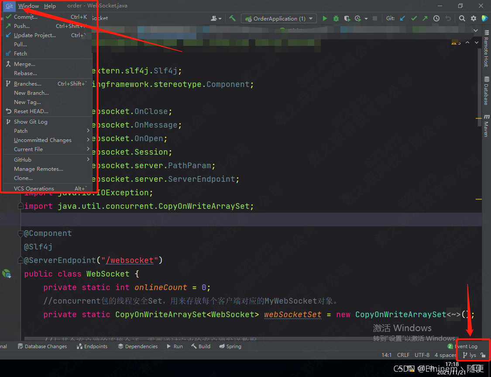Choose Merge... from Git menu
This screenshot has height=377, width=491.
[x=48, y=64]
